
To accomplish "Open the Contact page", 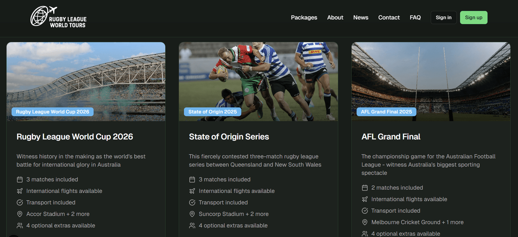I will [x=389, y=17].
